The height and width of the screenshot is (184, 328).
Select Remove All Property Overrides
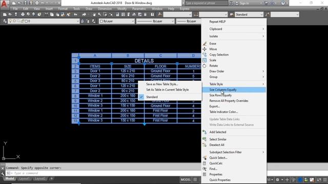click(234, 101)
